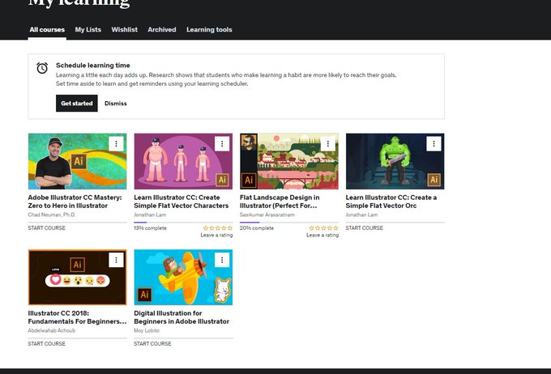The width and height of the screenshot is (551, 374).
Task: Click Leave a rating under Flat Vector Characters
Action: [216, 235]
